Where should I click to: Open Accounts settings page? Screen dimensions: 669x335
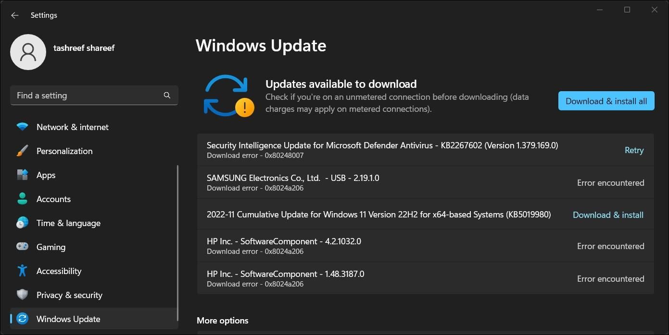(94, 199)
